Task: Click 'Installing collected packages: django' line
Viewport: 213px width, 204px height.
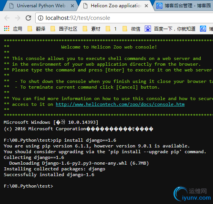Action: (x=54, y=169)
